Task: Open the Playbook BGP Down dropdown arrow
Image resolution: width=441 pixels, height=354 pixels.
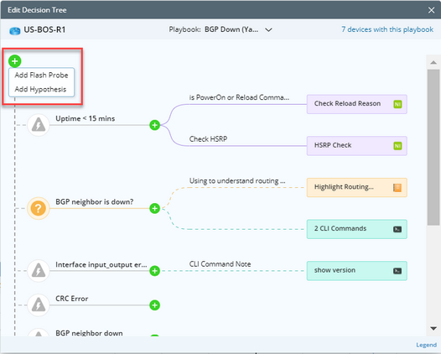Action: (268, 30)
